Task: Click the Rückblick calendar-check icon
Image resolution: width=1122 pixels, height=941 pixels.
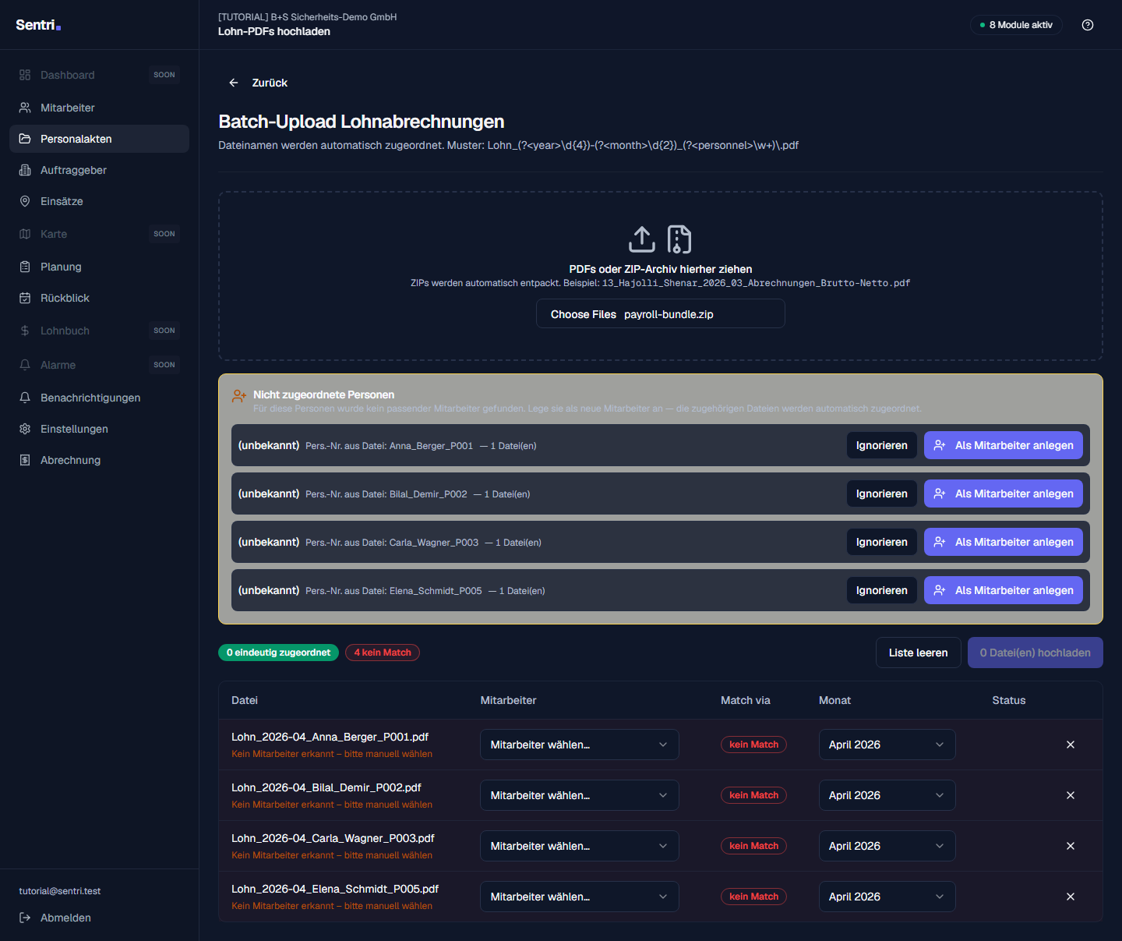Action: click(x=25, y=298)
